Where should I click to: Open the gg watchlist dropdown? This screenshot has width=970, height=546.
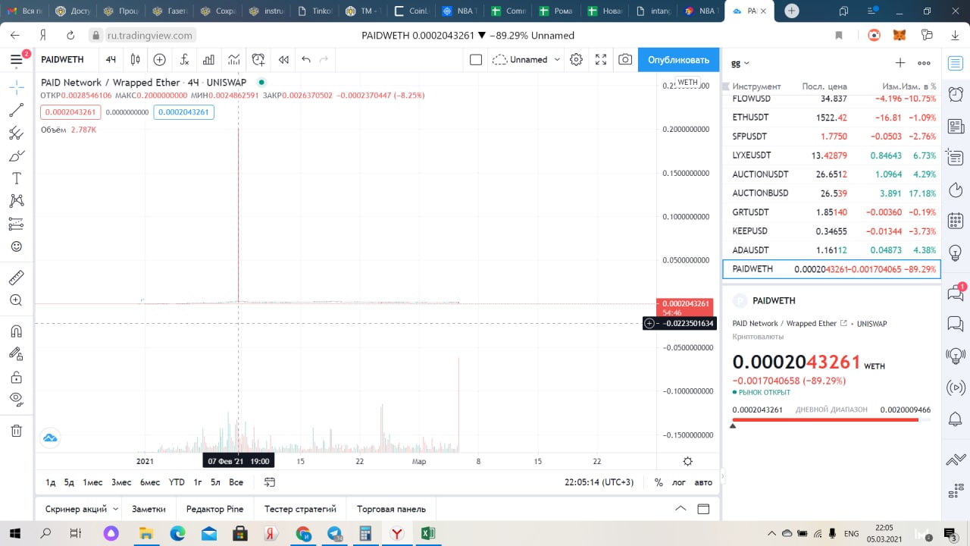pyautogui.click(x=740, y=63)
